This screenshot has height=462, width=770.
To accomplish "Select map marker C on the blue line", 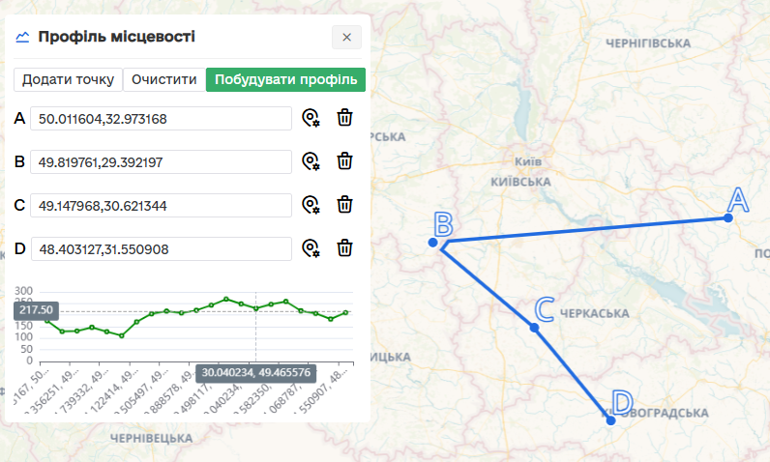I will click(x=534, y=328).
